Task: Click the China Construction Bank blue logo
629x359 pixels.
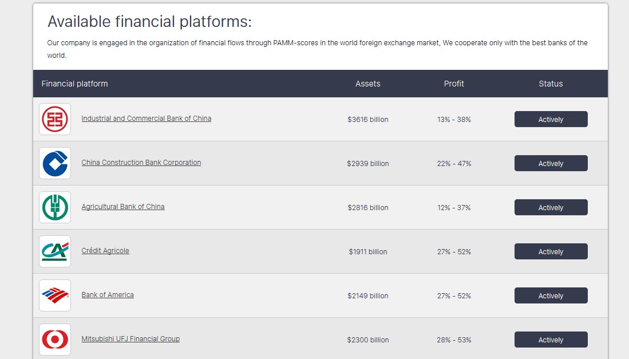Action: [x=55, y=163]
